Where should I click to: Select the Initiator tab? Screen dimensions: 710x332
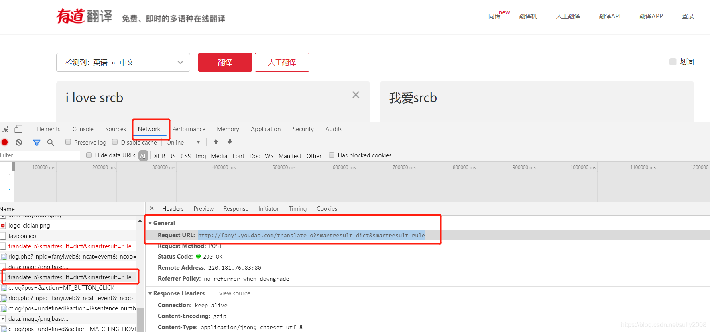pyautogui.click(x=269, y=209)
